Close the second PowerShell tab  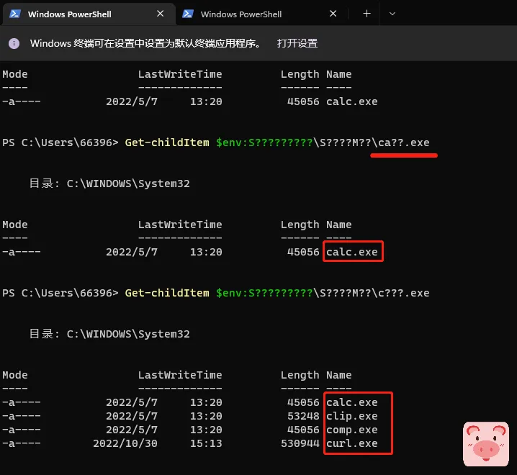click(x=333, y=14)
